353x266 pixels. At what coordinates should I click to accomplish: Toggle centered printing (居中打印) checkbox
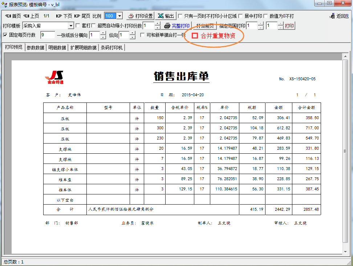(241, 16)
